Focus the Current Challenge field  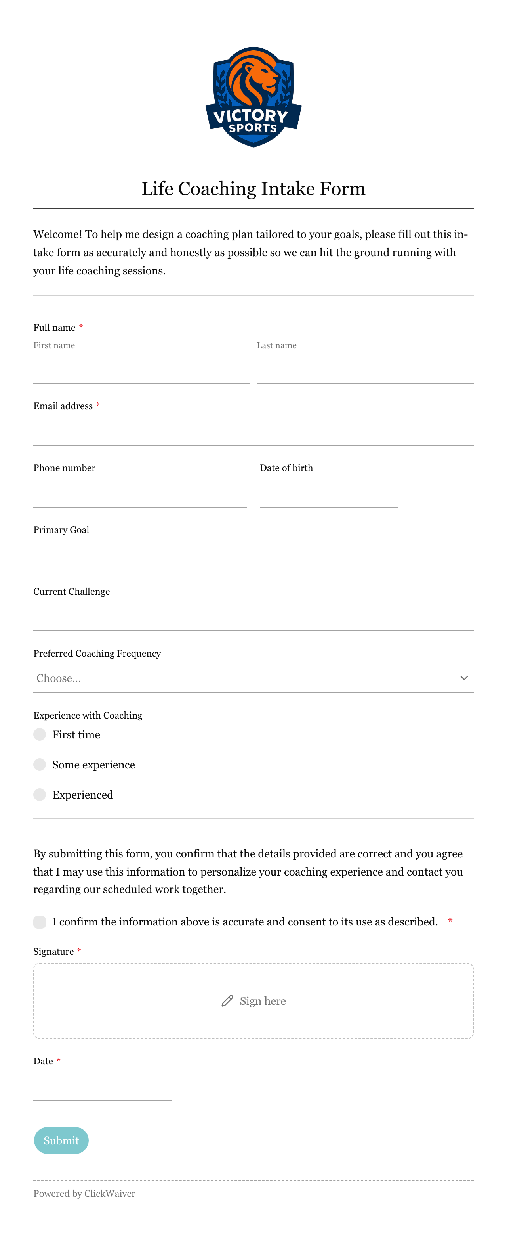click(x=253, y=617)
